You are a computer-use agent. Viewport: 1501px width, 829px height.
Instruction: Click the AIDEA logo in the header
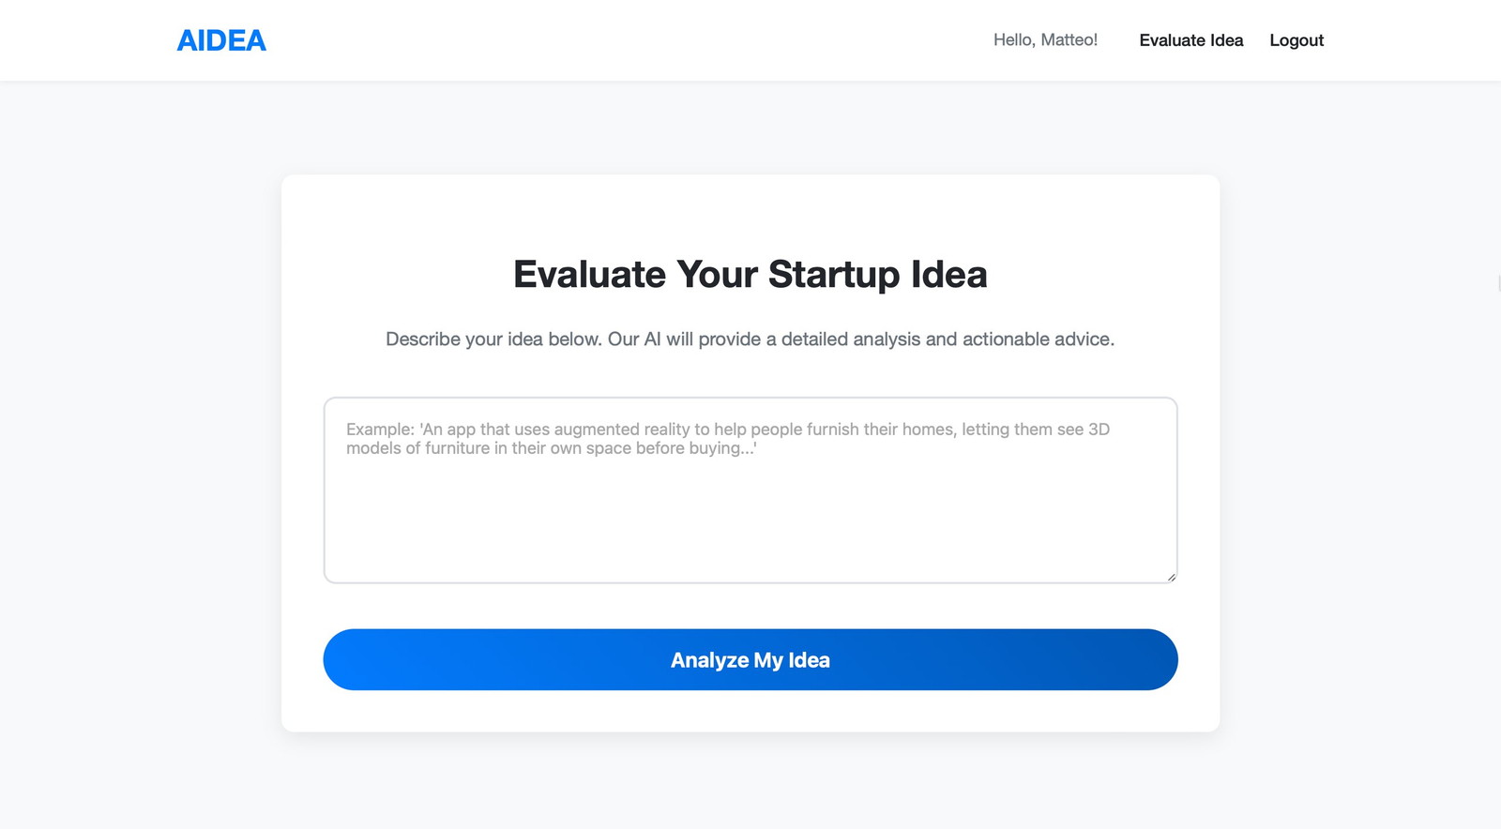(x=221, y=40)
